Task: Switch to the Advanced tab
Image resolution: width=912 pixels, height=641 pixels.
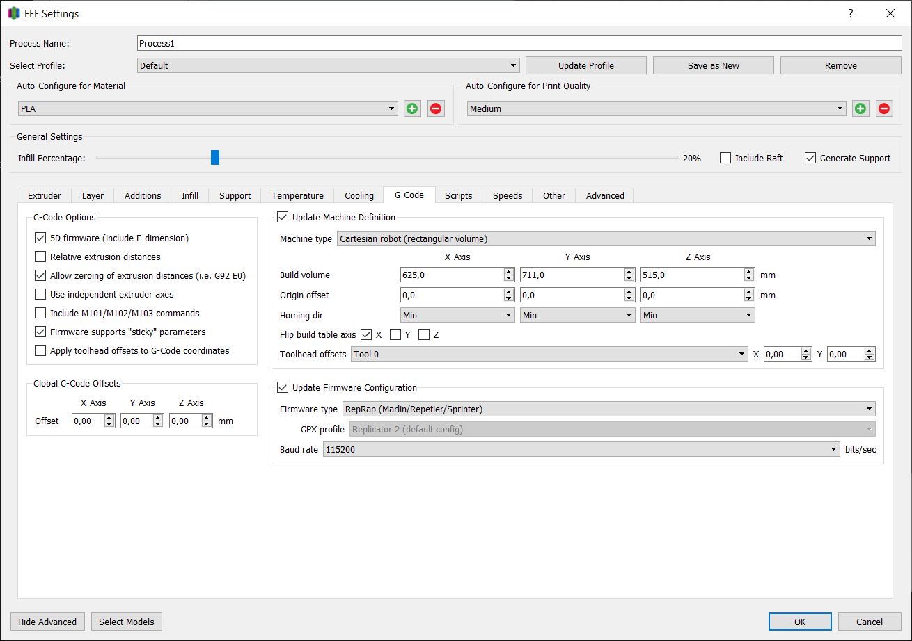Action: pyautogui.click(x=605, y=195)
